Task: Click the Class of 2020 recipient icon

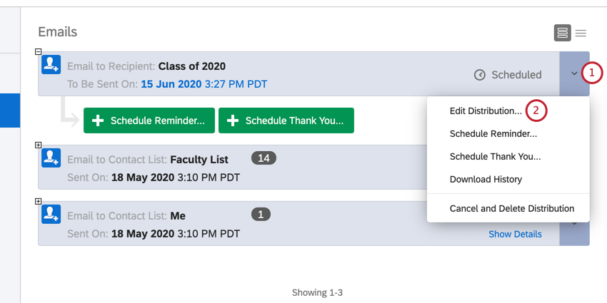Action: [51, 65]
